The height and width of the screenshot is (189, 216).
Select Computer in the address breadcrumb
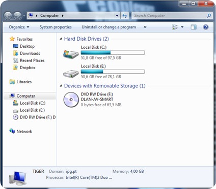(x=49, y=16)
